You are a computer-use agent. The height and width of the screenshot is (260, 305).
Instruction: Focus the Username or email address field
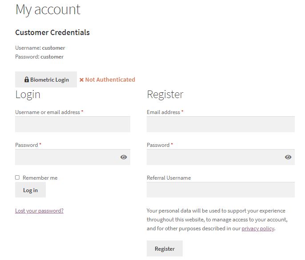72,124
